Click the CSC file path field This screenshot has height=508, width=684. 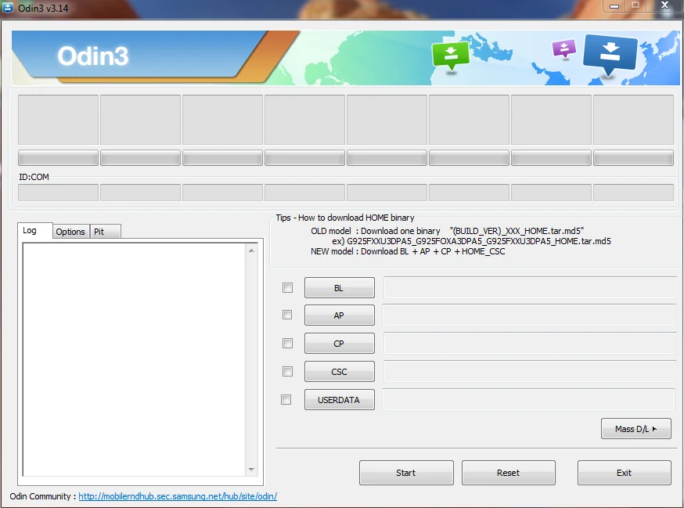(x=530, y=371)
